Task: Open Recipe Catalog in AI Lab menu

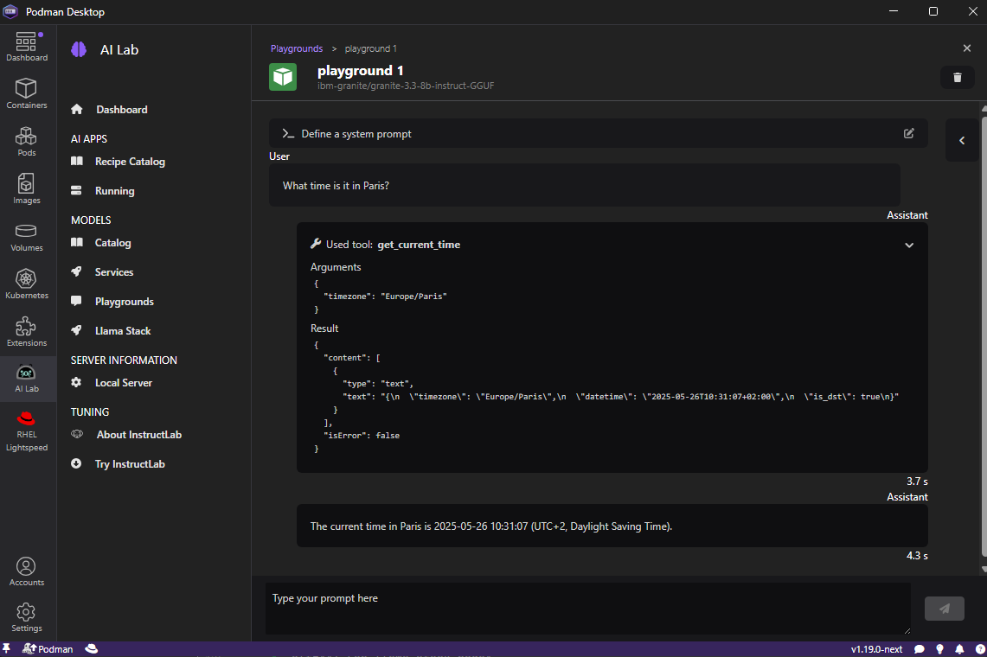Action: point(130,162)
